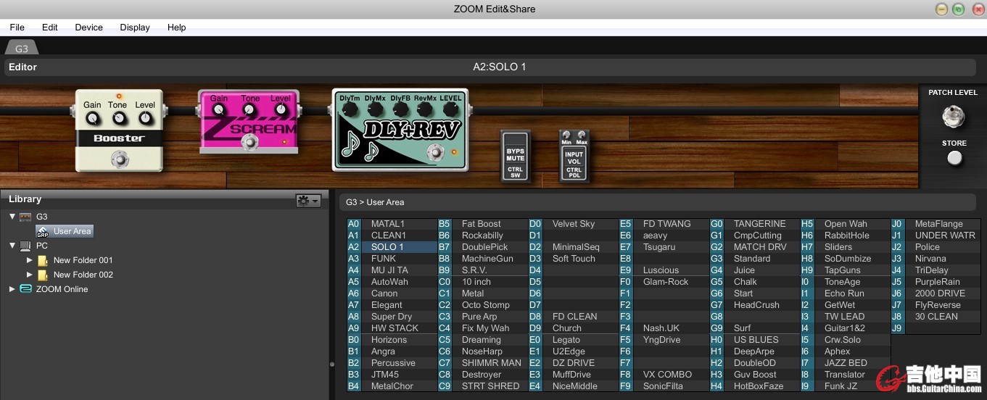Open the Device menu
Viewport: 987px width, 400px height.
coord(88,27)
